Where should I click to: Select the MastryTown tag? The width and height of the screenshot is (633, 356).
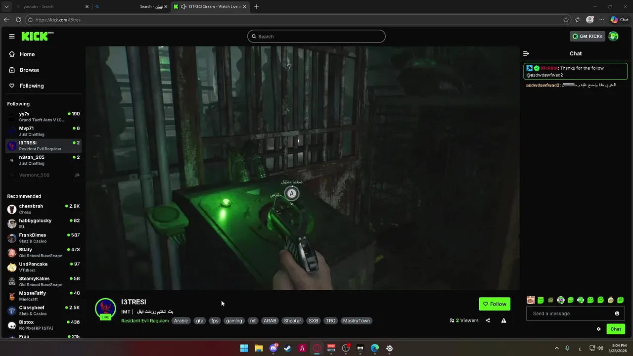pyautogui.click(x=357, y=320)
